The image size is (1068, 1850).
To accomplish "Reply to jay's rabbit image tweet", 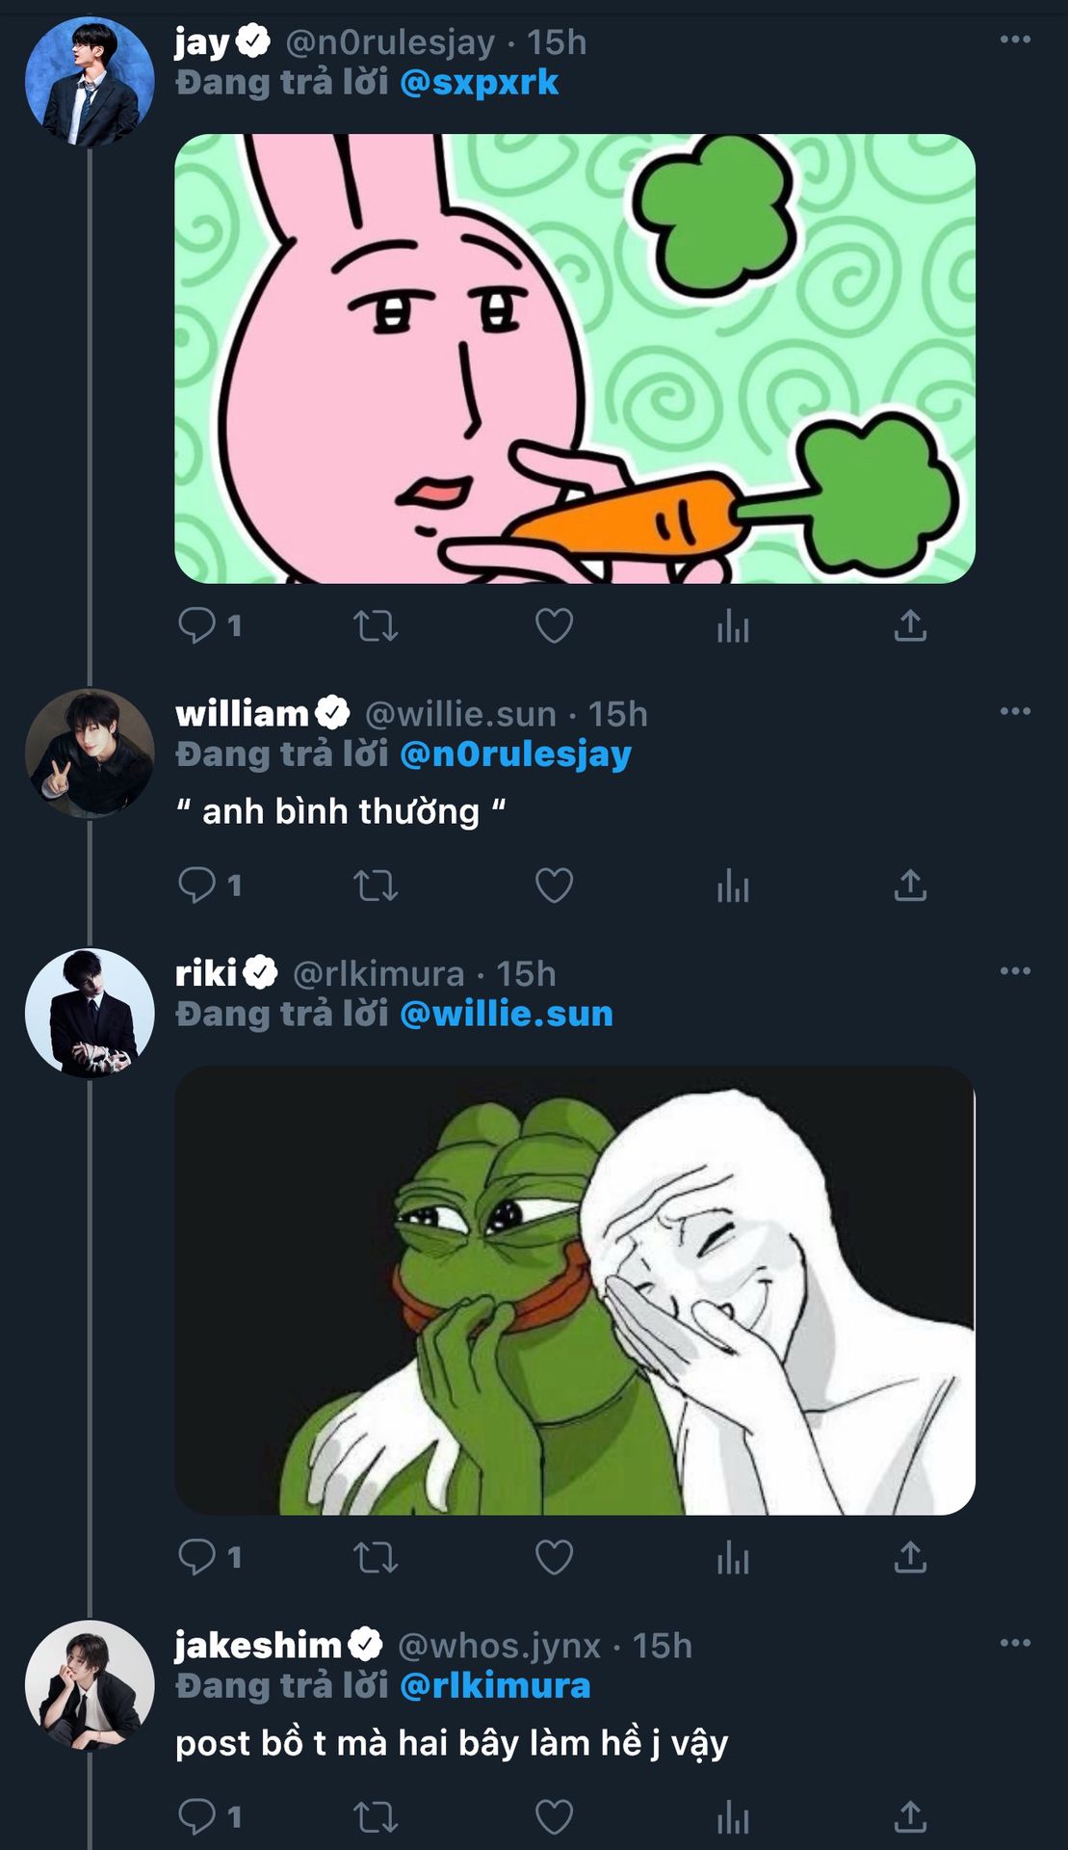I will point(197,626).
